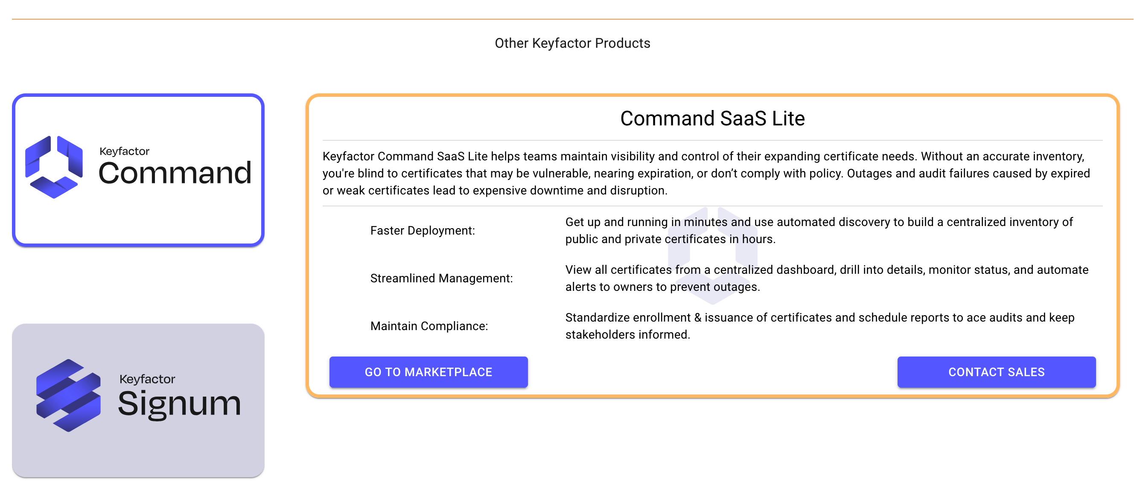Click the "Streamlined Management:" label
The height and width of the screenshot is (493, 1143).
(x=441, y=278)
